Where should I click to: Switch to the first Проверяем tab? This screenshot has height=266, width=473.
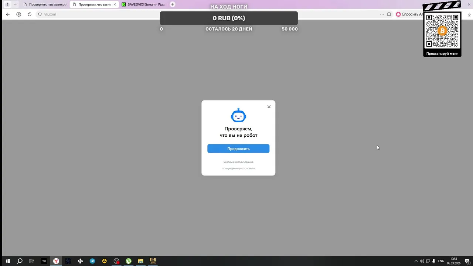point(44,4)
